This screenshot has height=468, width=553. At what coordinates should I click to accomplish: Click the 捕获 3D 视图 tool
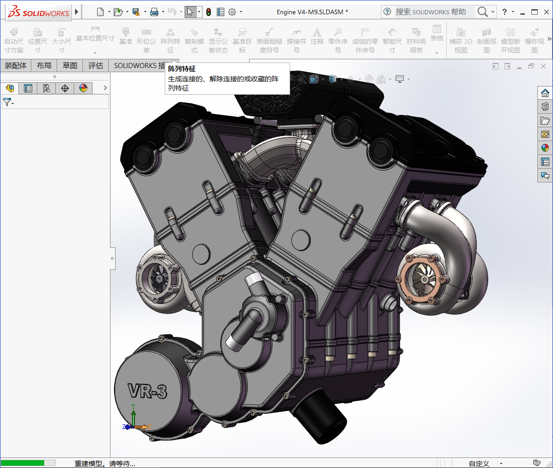461,40
